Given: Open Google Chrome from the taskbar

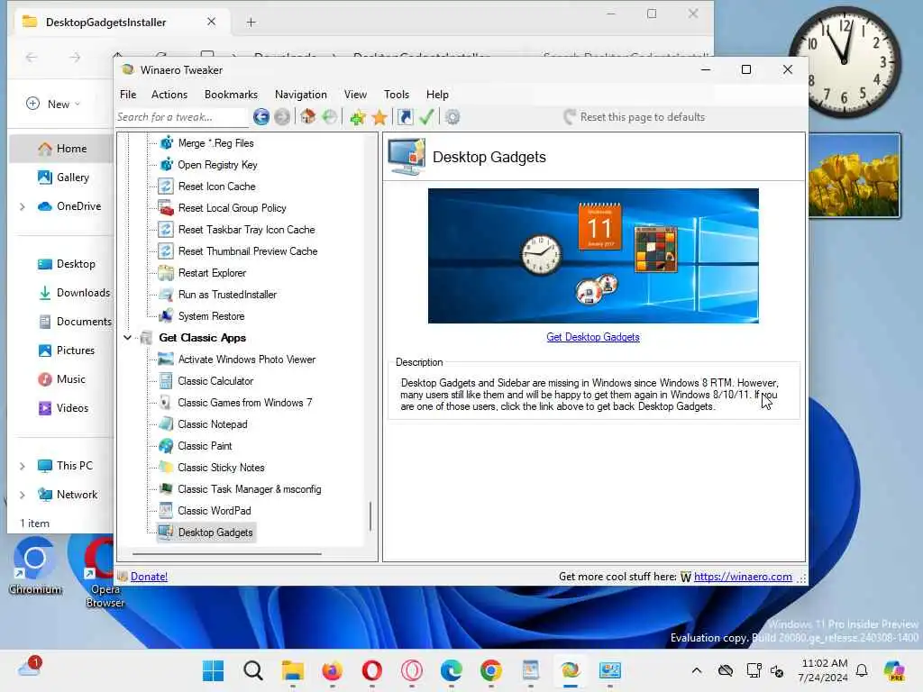Looking at the screenshot, I should (491, 670).
